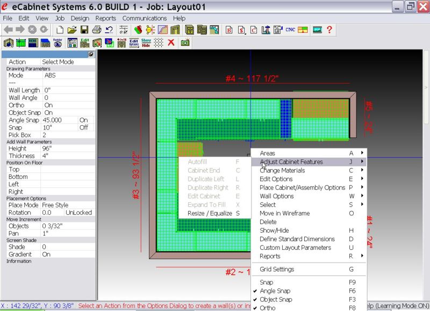Choose Grid Settings
430x311 pixels.
coord(309,269)
